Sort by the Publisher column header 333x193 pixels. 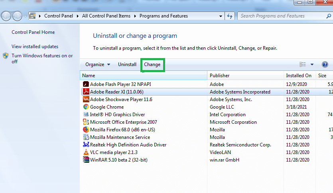pos(245,76)
